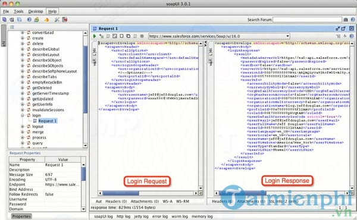The height and width of the screenshot is (220, 357).
Task: Click the first Request 1 title bar icon
Action: [x=337, y=29]
